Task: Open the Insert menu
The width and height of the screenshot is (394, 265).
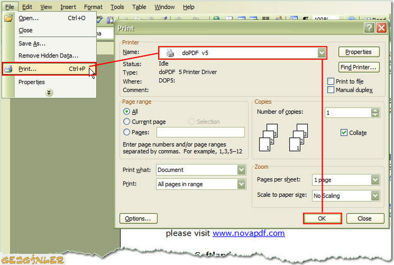Action: click(x=68, y=7)
